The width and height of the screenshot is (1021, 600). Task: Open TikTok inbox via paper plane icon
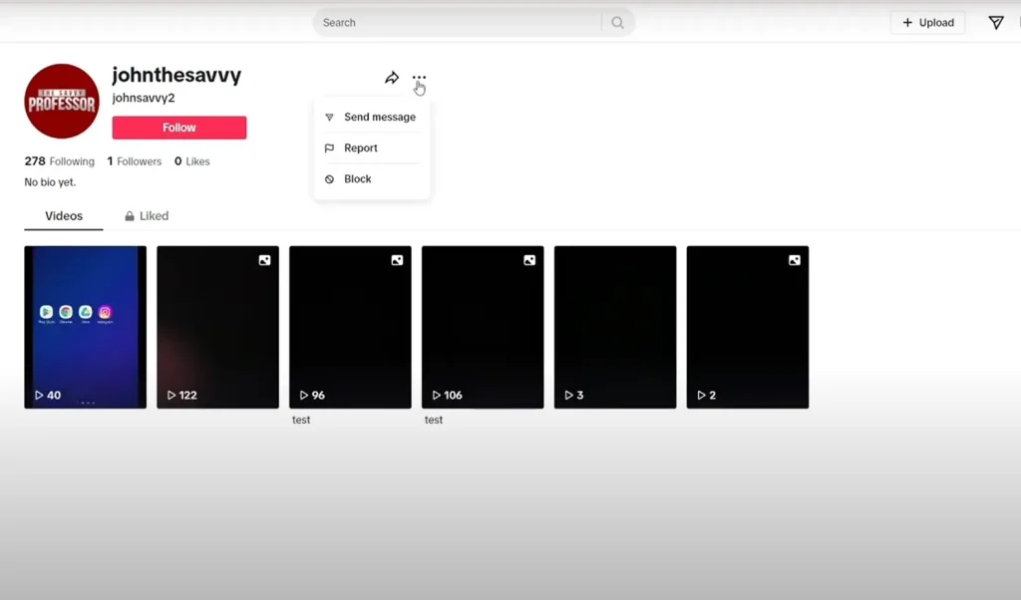tap(995, 21)
